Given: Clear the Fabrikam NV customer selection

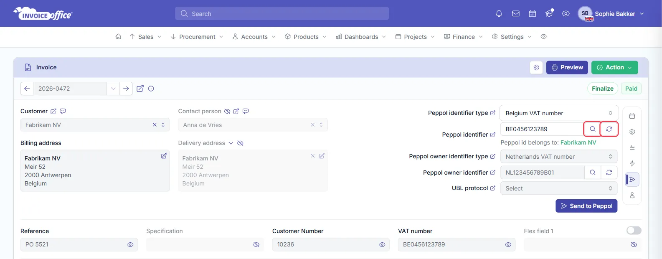Looking at the screenshot, I should pos(155,125).
